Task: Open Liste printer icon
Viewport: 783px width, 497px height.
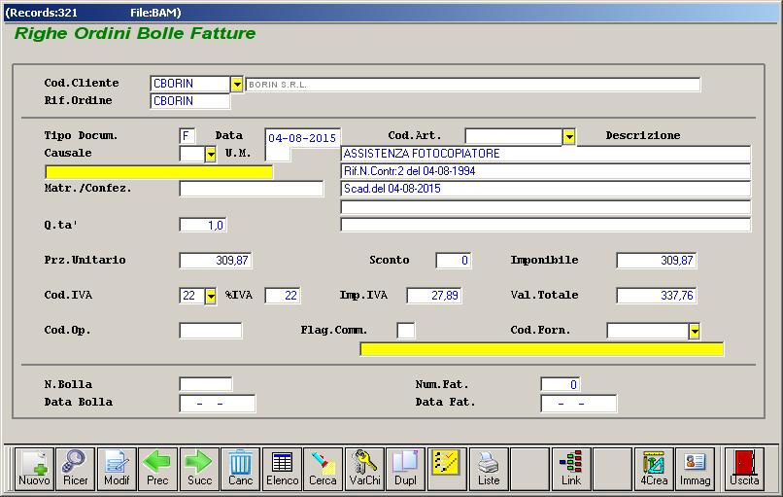Action: (489, 469)
